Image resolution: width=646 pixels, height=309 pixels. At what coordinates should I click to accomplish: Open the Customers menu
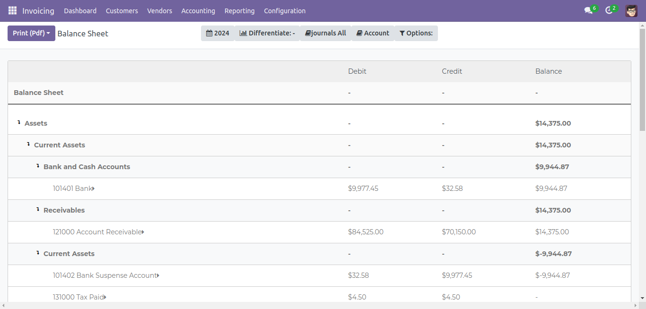click(x=122, y=10)
